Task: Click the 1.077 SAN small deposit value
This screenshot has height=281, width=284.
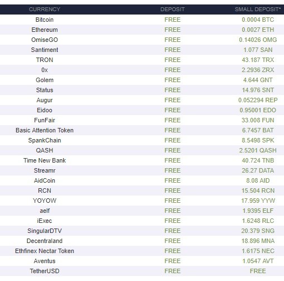Action: click(258, 50)
